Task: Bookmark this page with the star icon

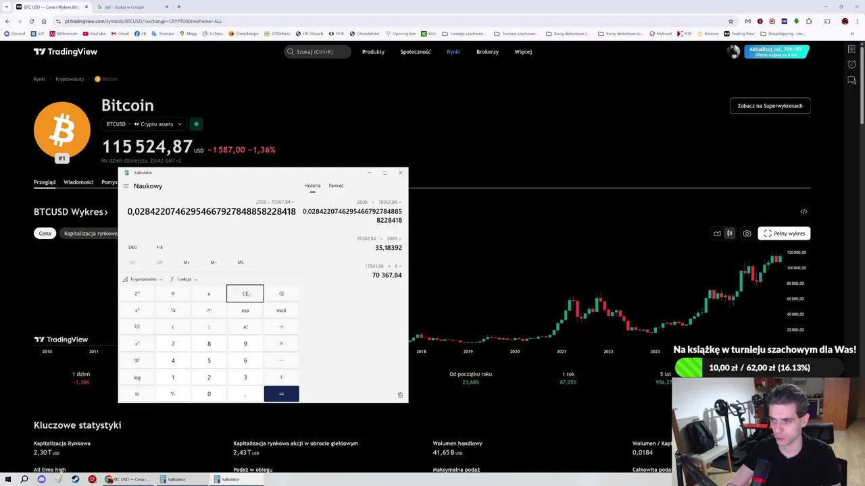Action: point(731,21)
